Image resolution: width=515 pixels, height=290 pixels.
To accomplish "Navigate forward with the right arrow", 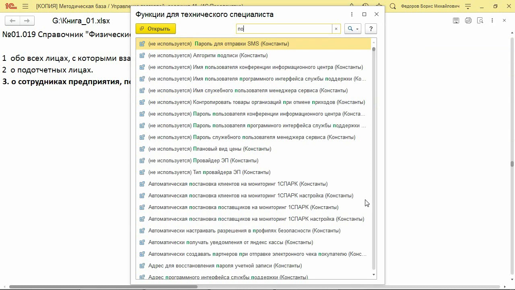I will click(27, 21).
